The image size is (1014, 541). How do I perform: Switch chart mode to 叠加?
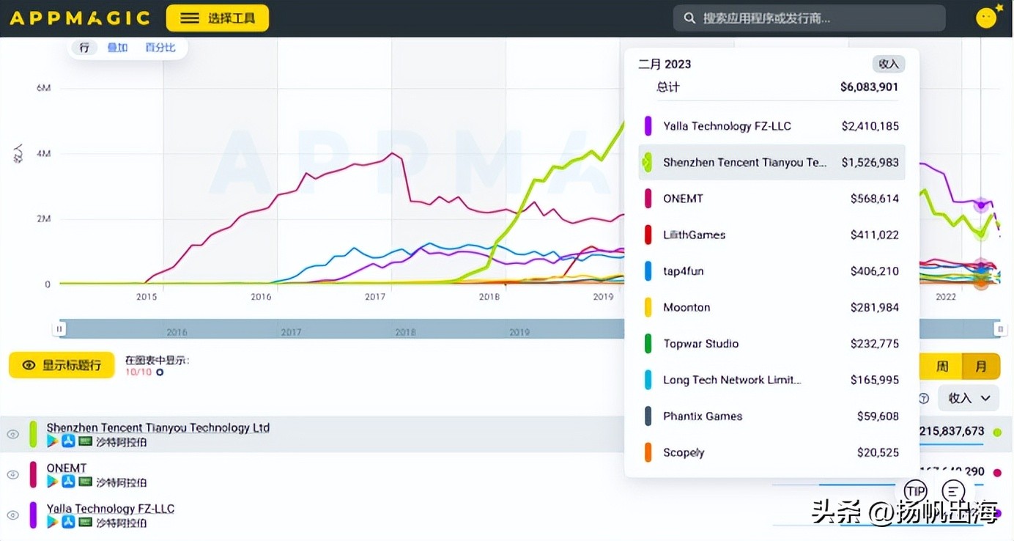(117, 48)
